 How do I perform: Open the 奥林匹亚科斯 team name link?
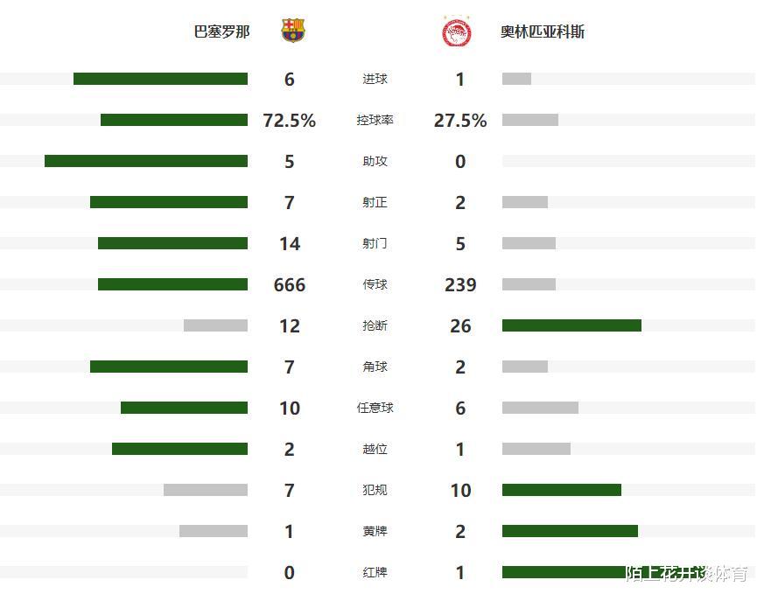[543, 31]
